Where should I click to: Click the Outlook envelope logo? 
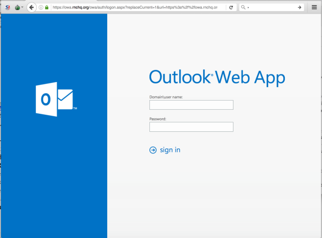[x=54, y=100]
